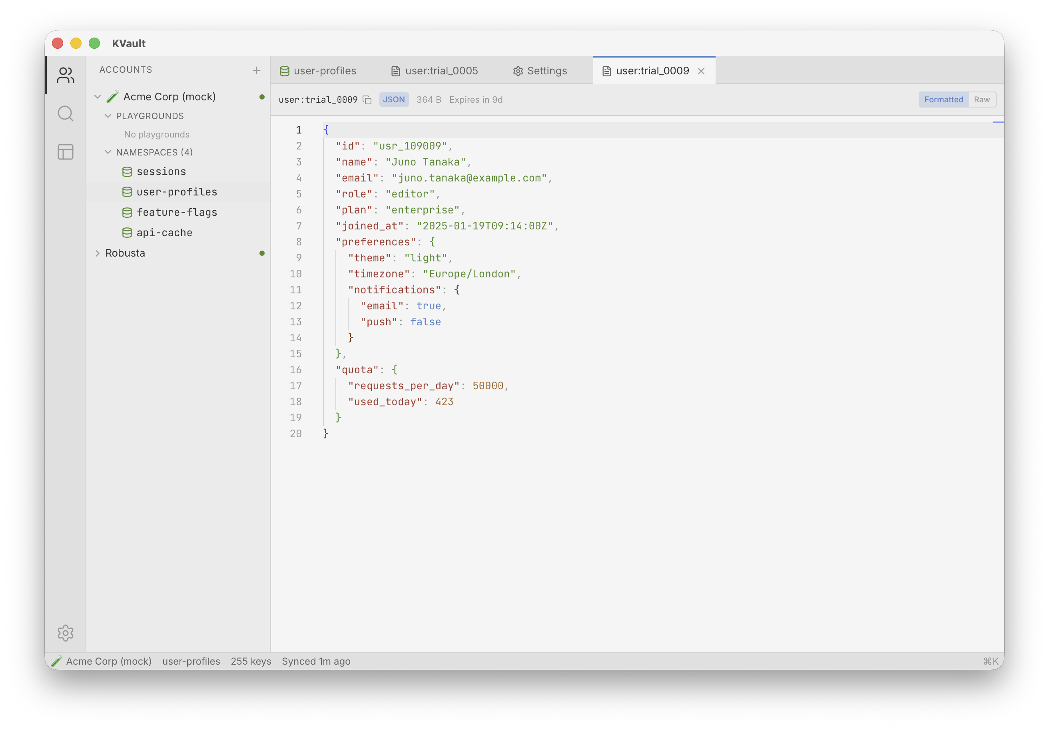
Task: Click the JSON type badge
Action: pos(393,100)
